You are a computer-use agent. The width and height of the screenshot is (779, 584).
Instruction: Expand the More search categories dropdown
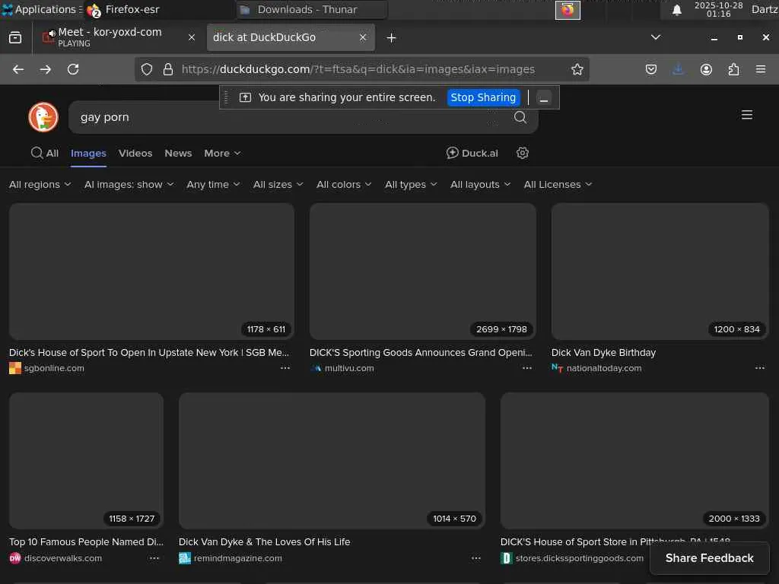[x=222, y=154]
